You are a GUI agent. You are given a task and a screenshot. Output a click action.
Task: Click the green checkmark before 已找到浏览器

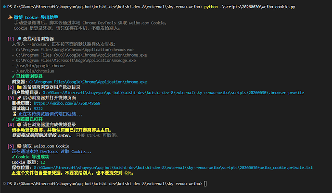click(x=13, y=76)
